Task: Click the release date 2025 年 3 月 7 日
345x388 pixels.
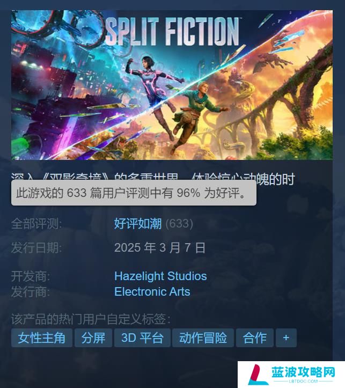Action: point(160,247)
